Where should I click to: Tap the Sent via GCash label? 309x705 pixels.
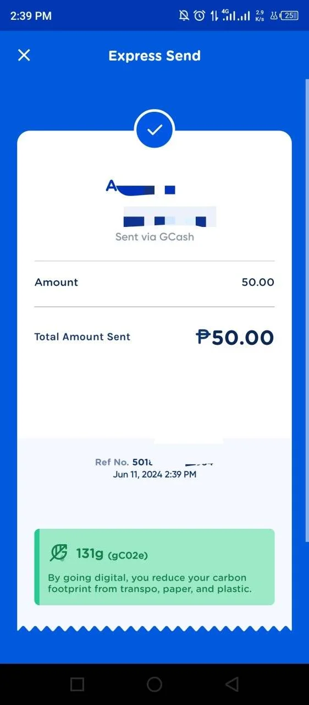154,237
